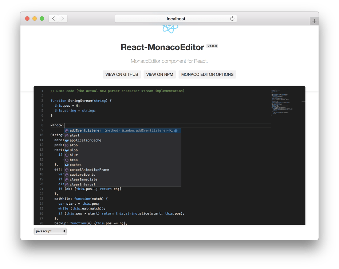Click the VIEW ON GITHUB button

[122, 74]
